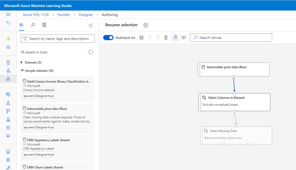Viewport: 296px width, 170px height.
Task: Open Endpoints cloud icon in sidebar
Action: (8, 136)
